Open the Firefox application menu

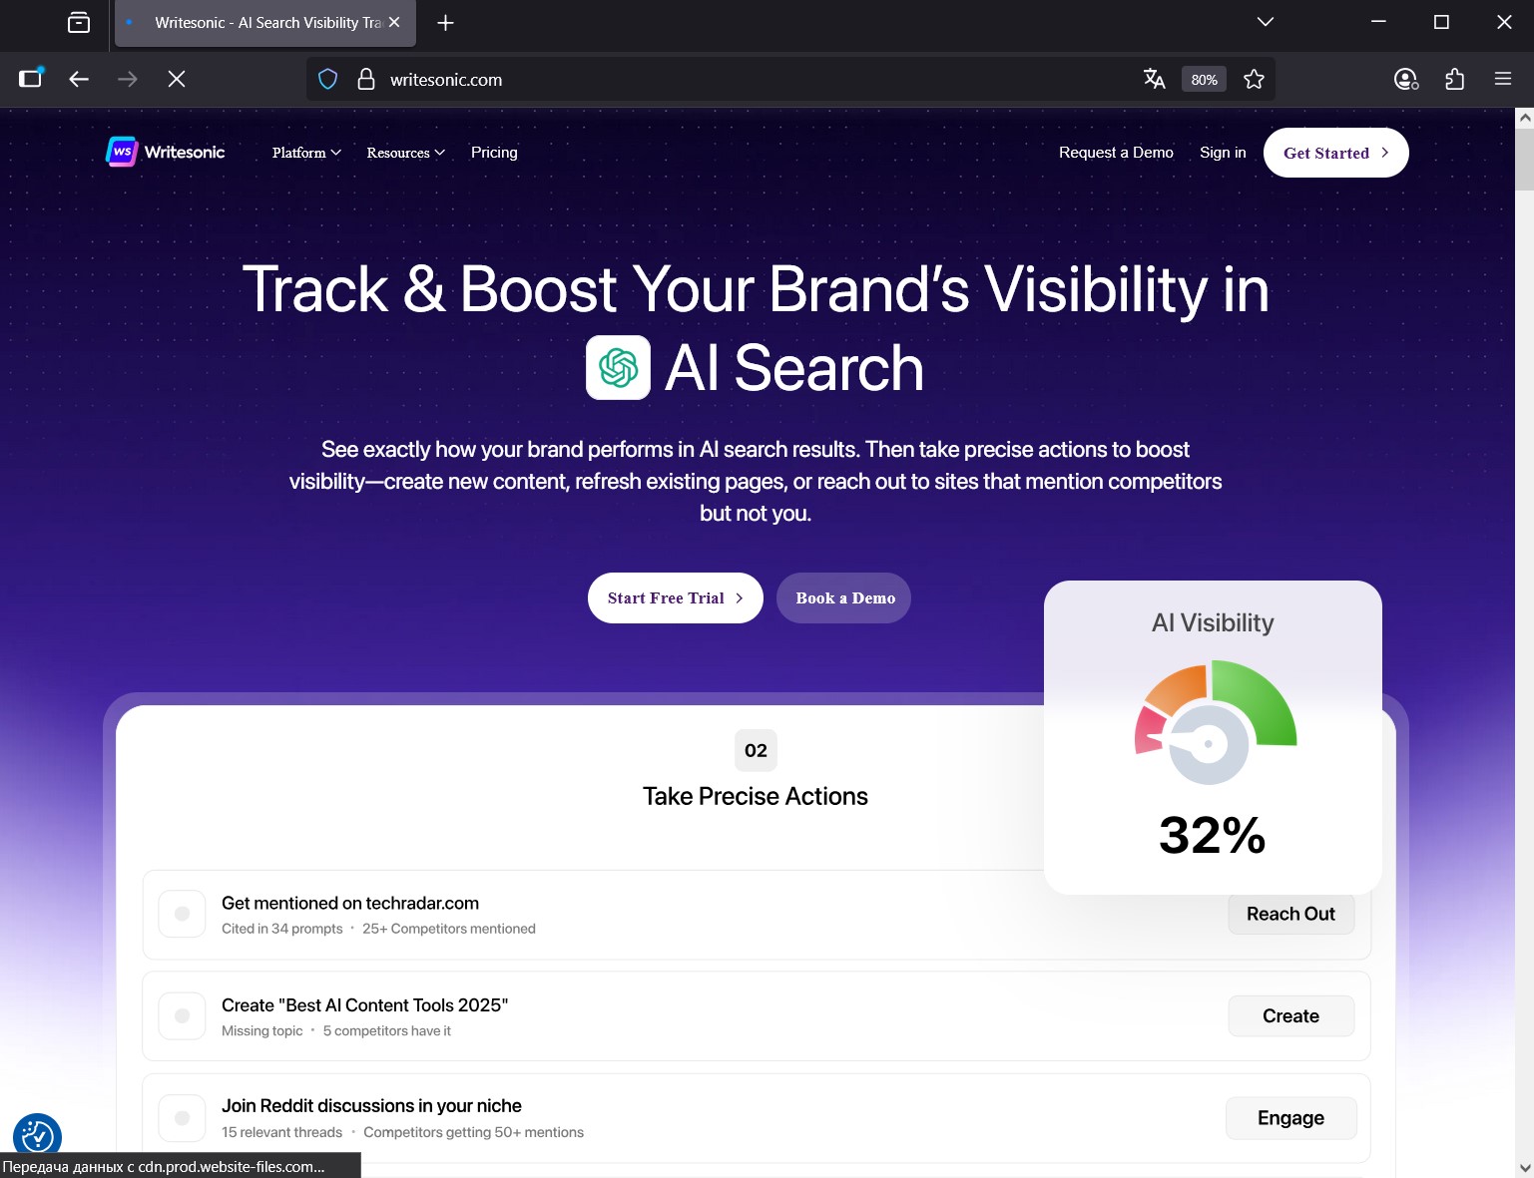[x=1503, y=79]
